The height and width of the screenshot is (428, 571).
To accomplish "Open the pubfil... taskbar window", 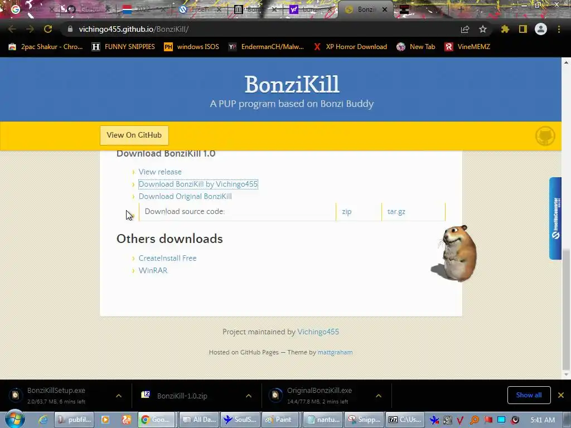I will coord(75,420).
